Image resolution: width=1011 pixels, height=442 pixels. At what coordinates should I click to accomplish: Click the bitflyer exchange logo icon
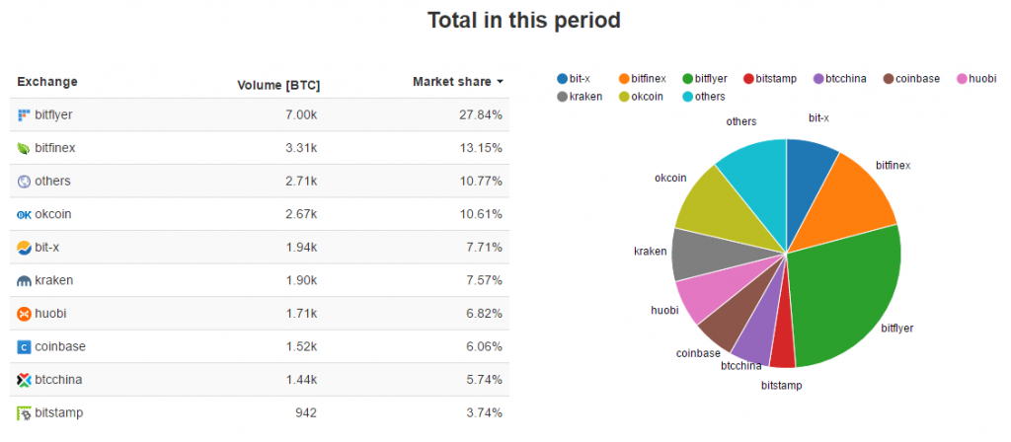(x=25, y=115)
